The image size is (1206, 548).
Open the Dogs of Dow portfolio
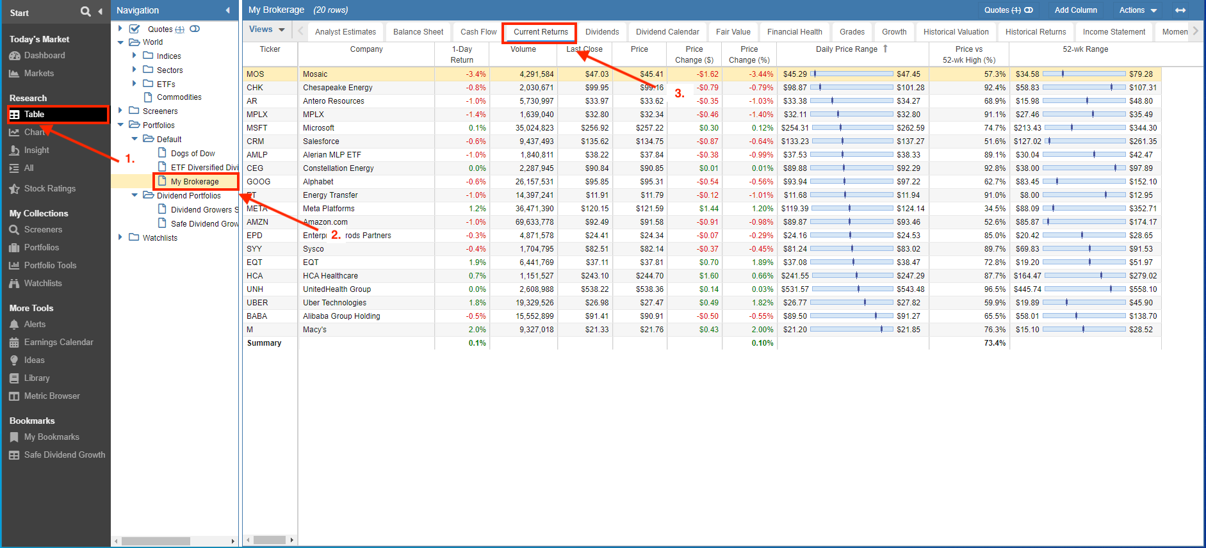click(x=192, y=154)
